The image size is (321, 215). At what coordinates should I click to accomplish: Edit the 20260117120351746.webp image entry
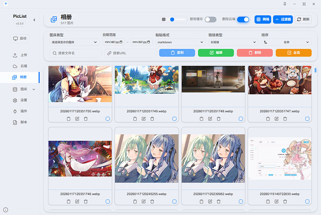tap(77, 201)
